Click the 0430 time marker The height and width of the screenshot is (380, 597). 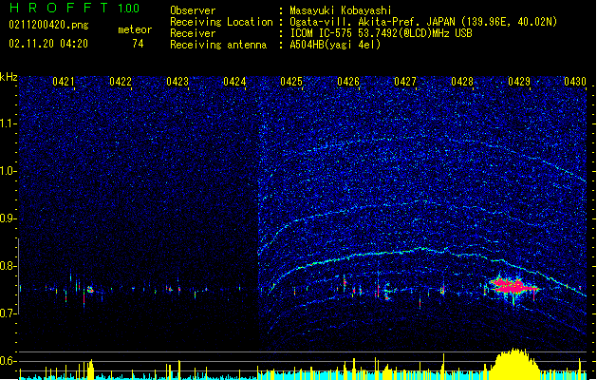[x=575, y=82]
